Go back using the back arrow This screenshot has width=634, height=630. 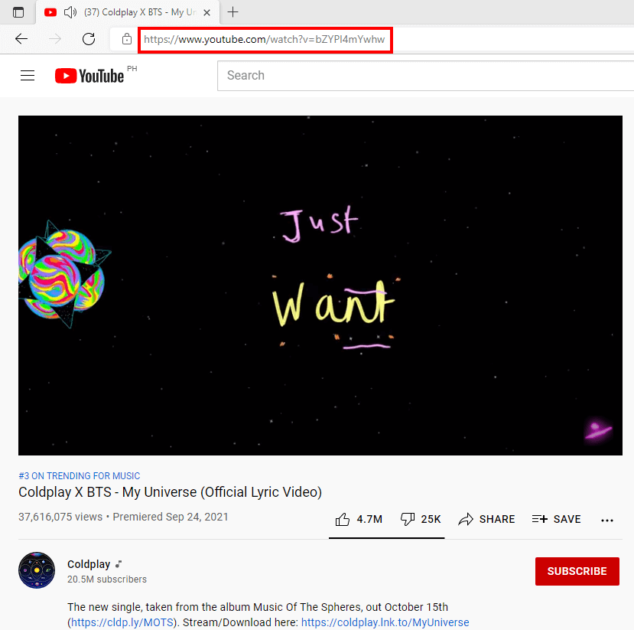(x=21, y=39)
